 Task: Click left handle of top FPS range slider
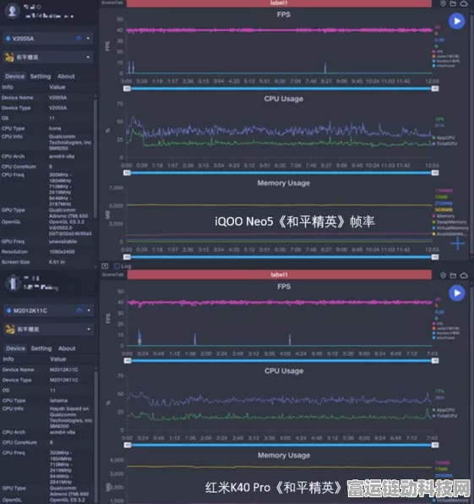(x=127, y=89)
